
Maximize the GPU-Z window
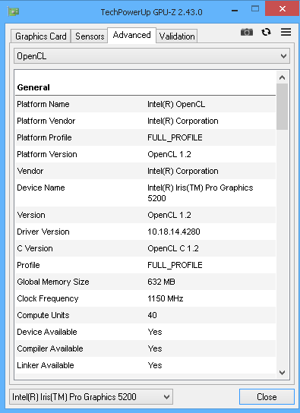(255, 9)
